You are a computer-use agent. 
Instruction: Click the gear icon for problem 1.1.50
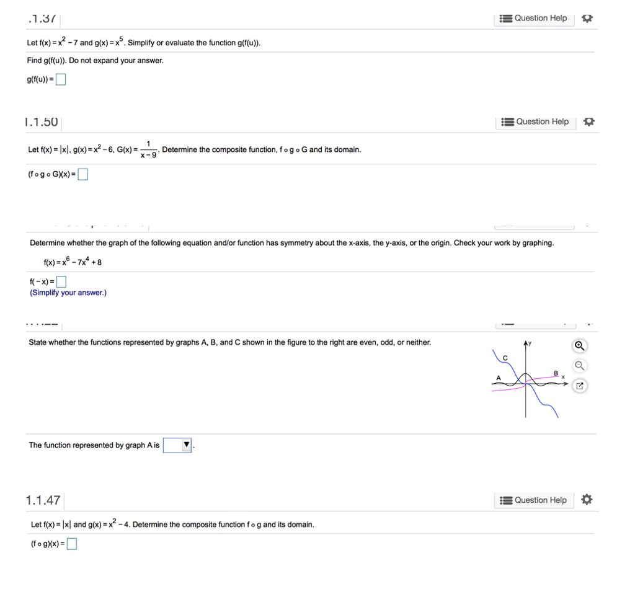[588, 122]
